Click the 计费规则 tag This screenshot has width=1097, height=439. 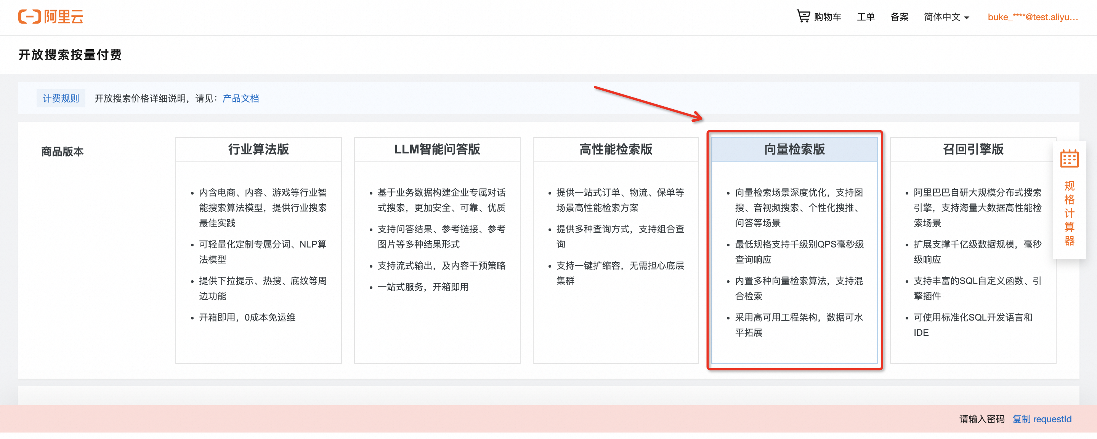pos(61,99)
